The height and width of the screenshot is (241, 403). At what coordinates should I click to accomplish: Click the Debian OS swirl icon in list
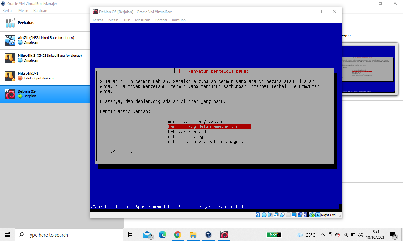click(x=10, y=94)
